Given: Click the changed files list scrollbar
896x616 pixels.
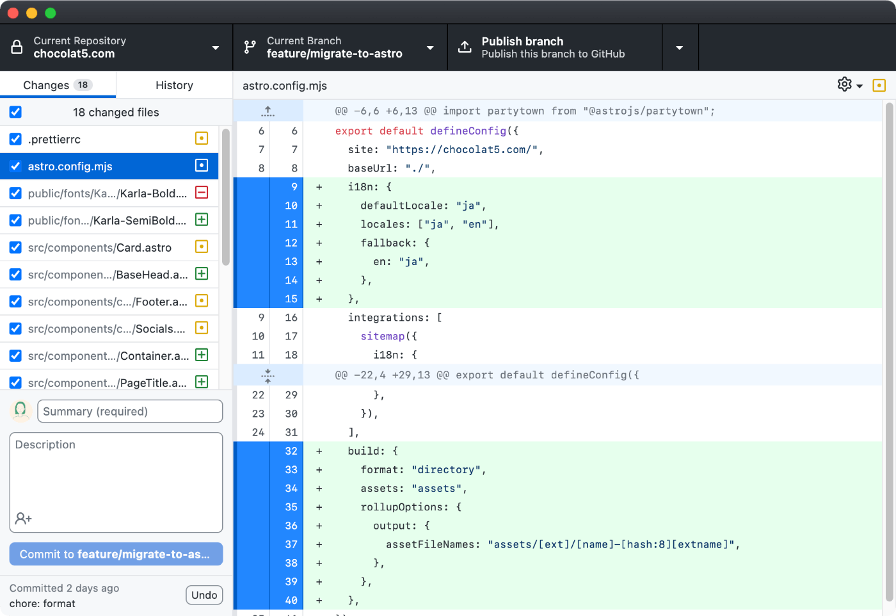Looking at the screenshot, I should (225, 197).
